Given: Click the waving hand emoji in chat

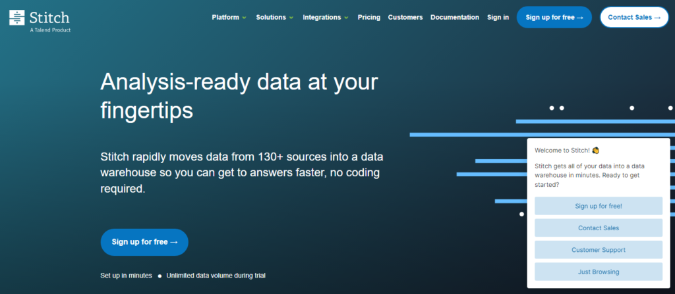Looking at the screenshot, I should pos(596,151).
